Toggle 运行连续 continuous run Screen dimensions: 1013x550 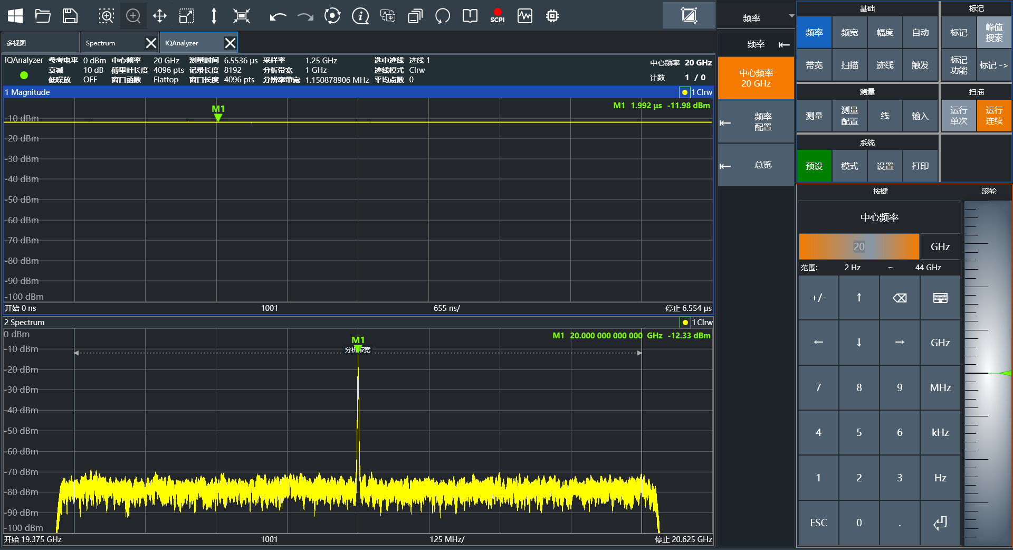pos(994,116)
